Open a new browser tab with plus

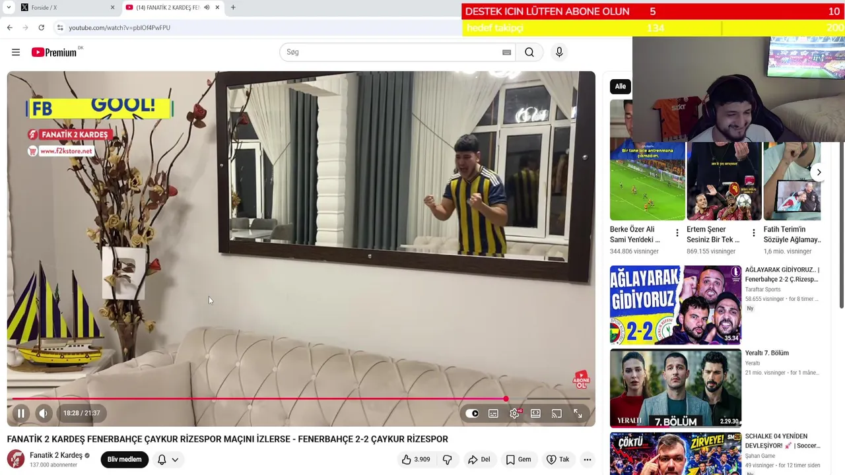[x=233, y=7]
